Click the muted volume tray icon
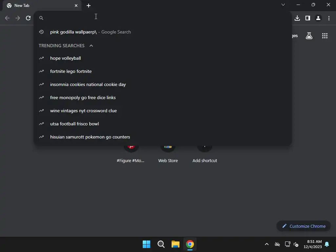The height and width of the screenshot is (252, 336). [x=296, y=244]
